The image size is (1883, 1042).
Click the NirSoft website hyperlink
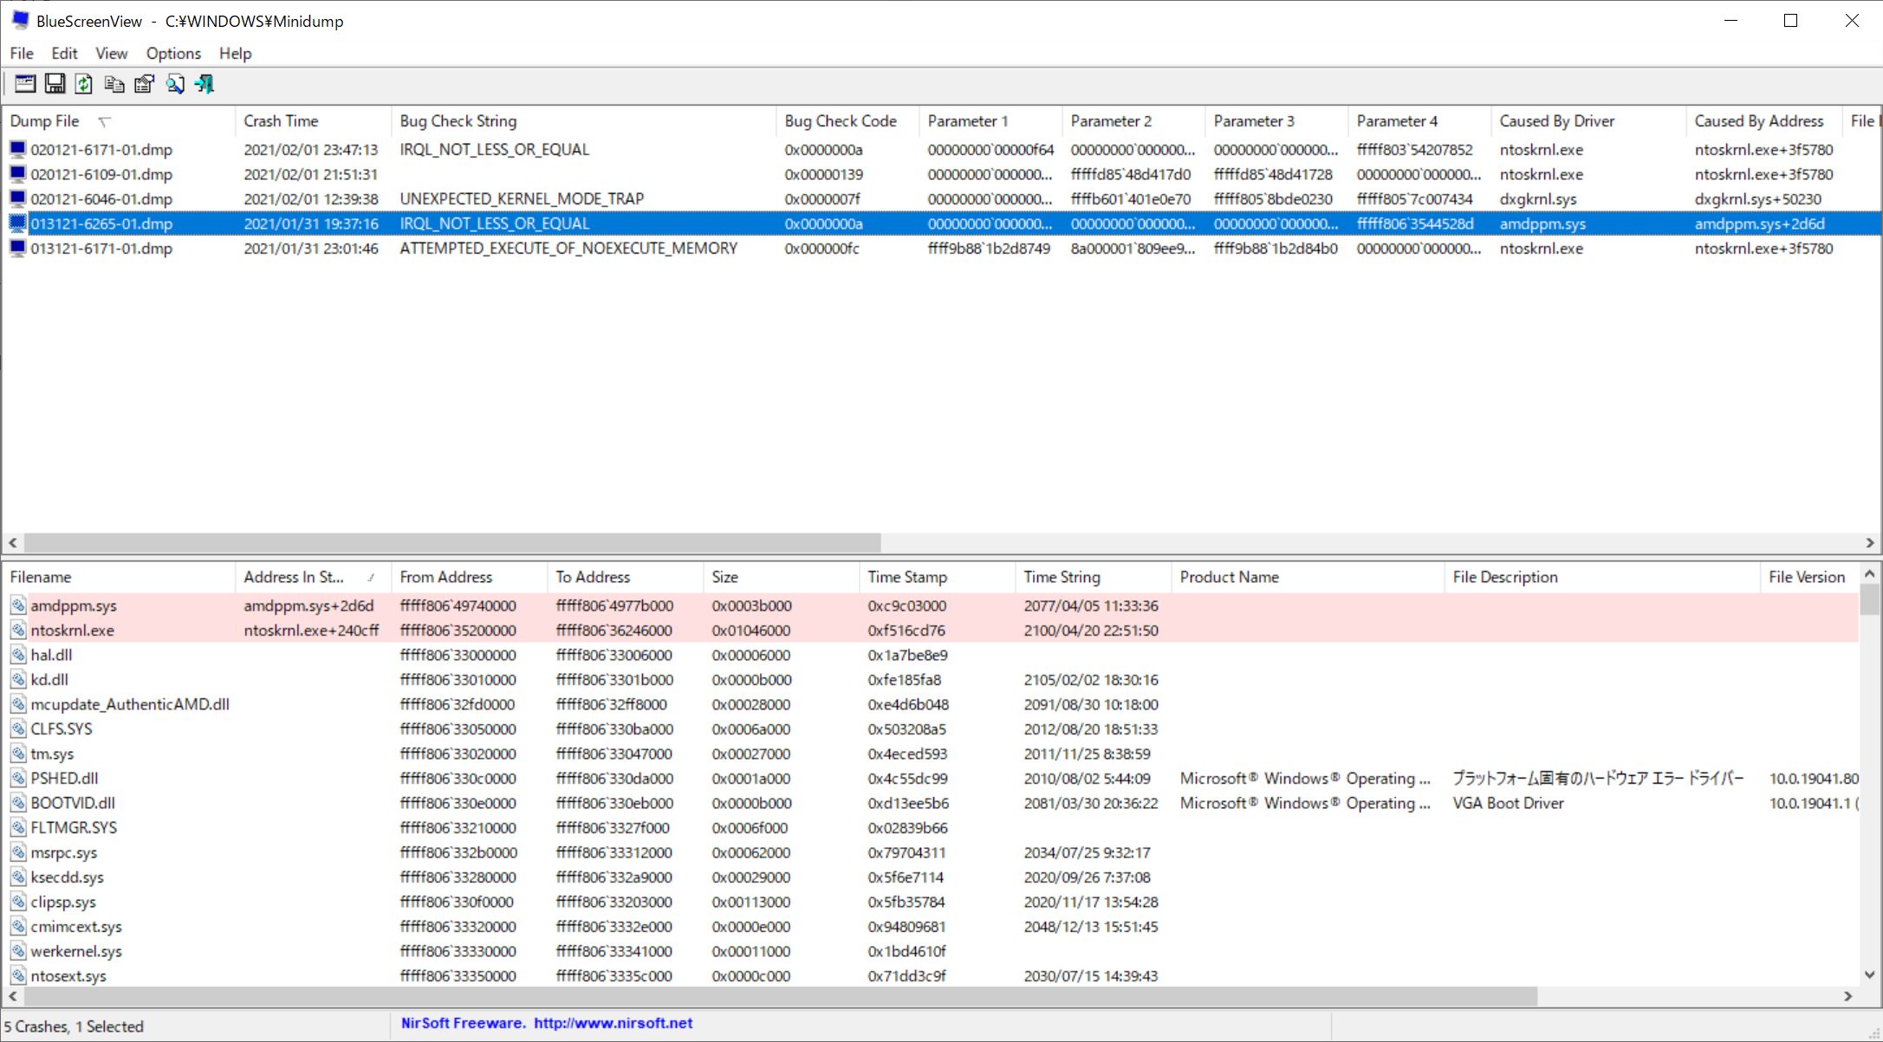click(x=656, y=1023)
